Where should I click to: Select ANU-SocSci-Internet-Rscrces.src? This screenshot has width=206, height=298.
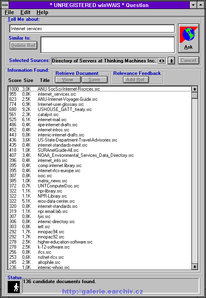pos(100,89)
